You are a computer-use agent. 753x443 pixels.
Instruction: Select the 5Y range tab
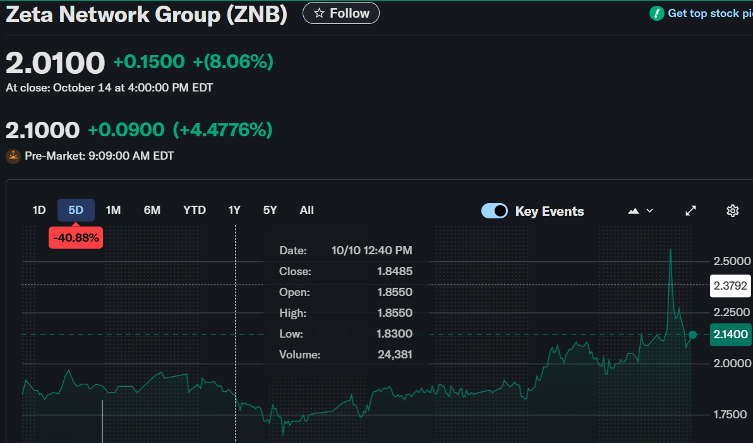pyautogui.click(x=270, y=210)
